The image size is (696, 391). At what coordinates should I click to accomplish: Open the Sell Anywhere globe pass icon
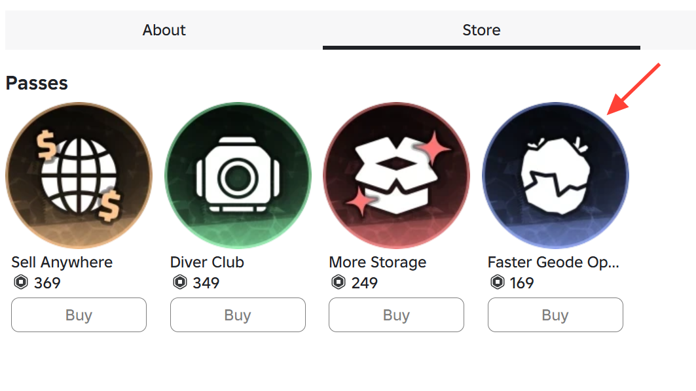[79, 175]
